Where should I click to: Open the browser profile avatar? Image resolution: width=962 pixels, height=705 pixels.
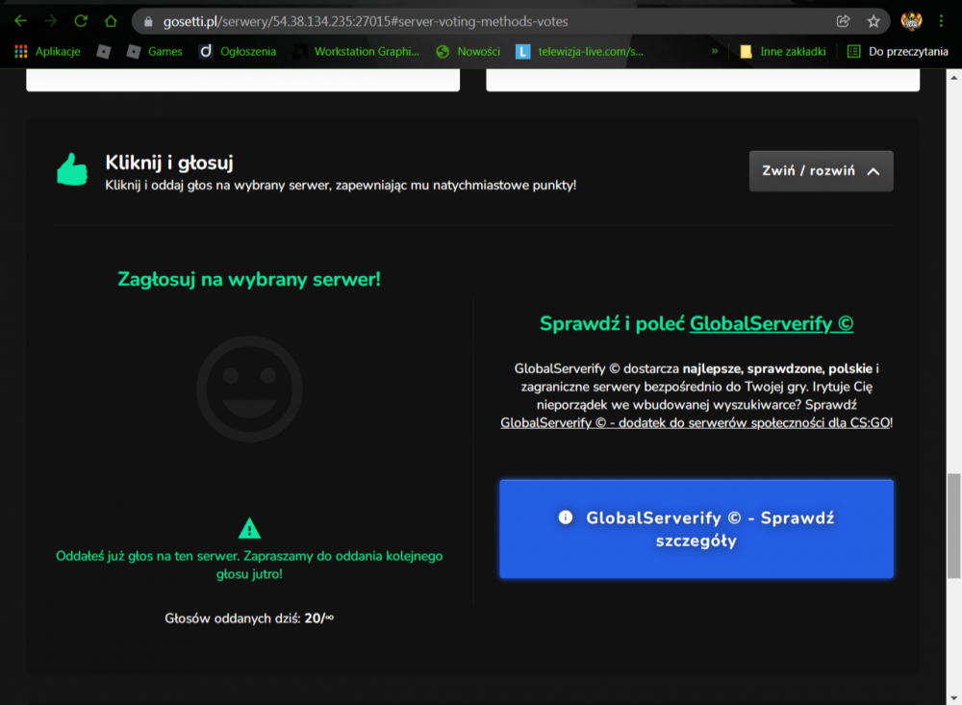click(911, 21)
